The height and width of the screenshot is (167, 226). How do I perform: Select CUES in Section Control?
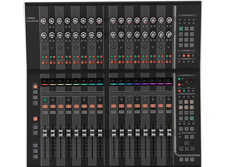(192, 40)
